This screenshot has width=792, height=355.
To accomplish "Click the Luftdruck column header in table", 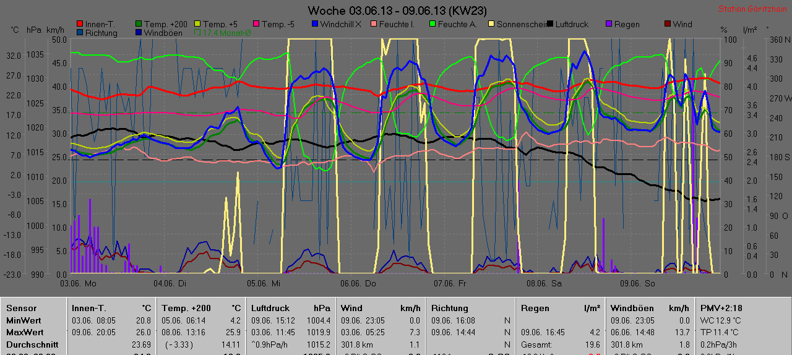I will click(x=270, y=308).
